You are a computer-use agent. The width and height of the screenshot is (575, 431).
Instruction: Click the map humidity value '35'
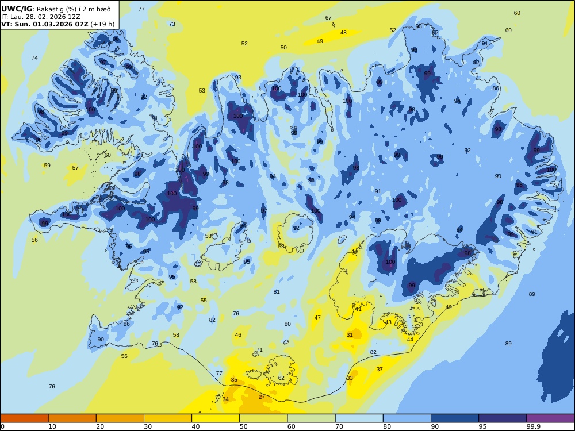[x=234, y=380]
